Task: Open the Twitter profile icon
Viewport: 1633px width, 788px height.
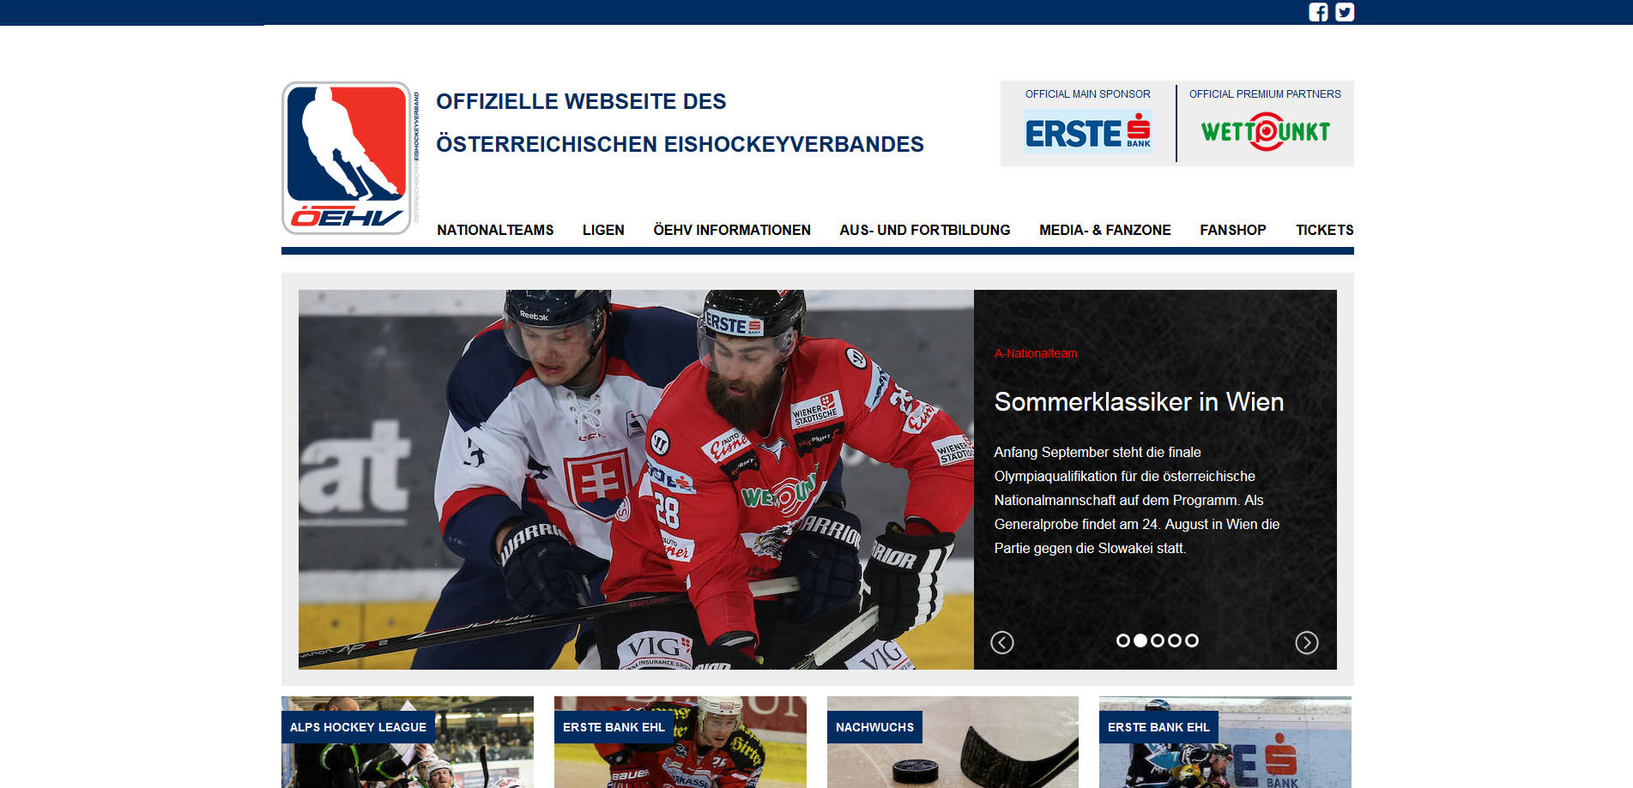Action: [x=1345, y=12]
